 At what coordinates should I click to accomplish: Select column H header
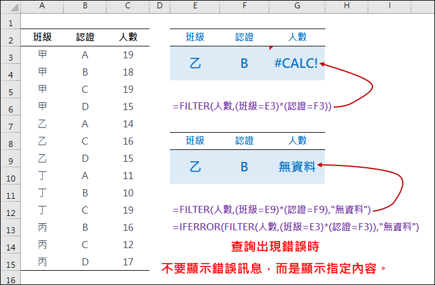pos(346,6)
